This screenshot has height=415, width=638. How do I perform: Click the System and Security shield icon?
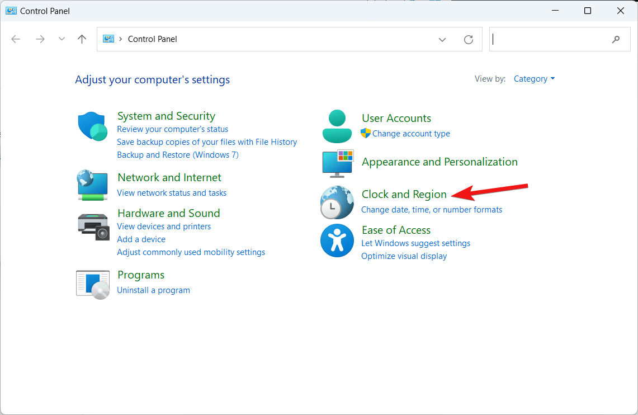click(x=92, y=126)
